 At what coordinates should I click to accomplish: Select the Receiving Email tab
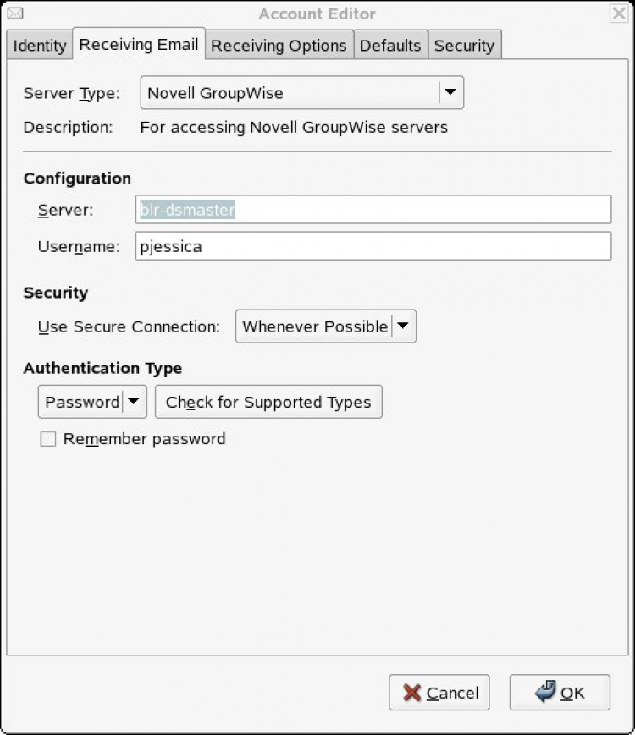139,45
